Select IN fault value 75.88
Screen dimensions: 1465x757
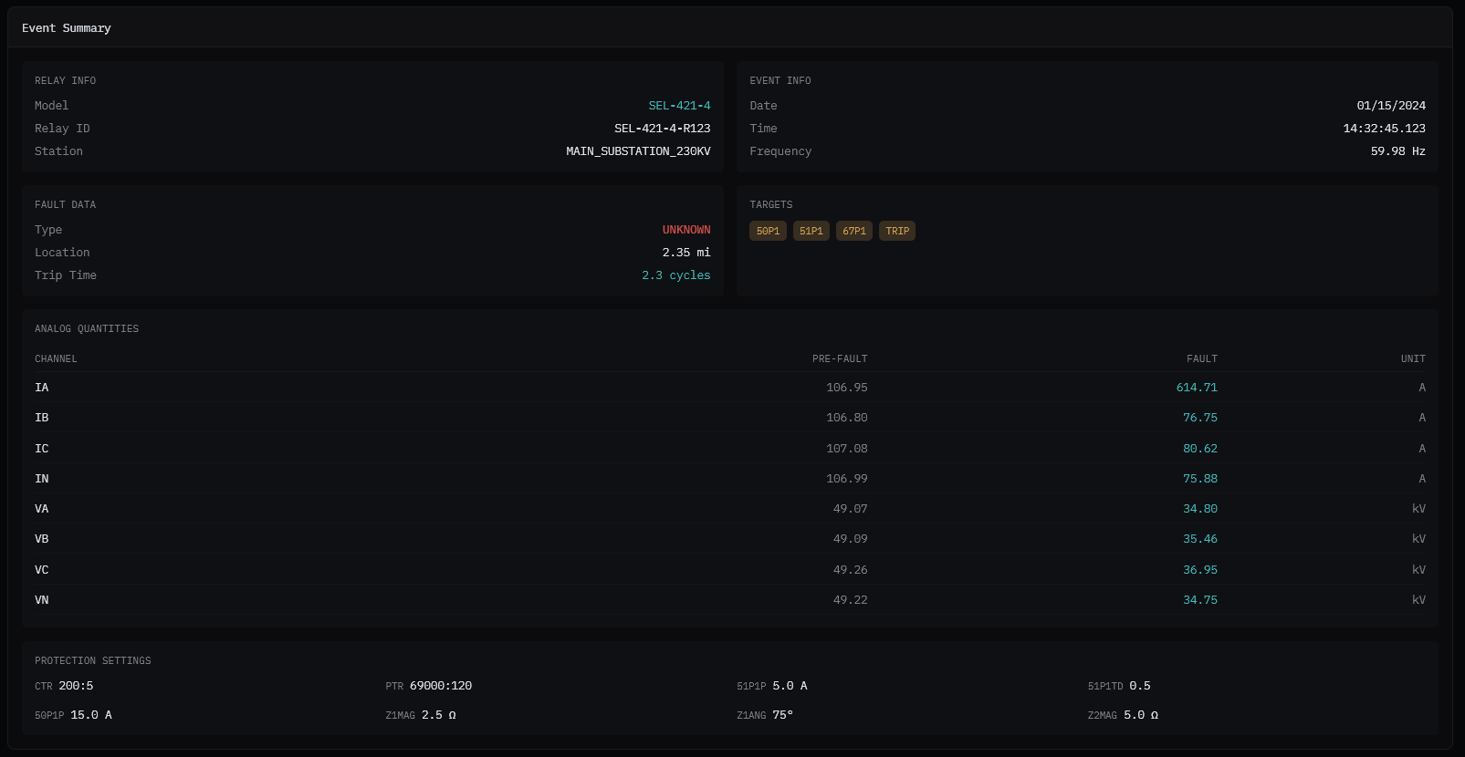(x=1200, y=479)
